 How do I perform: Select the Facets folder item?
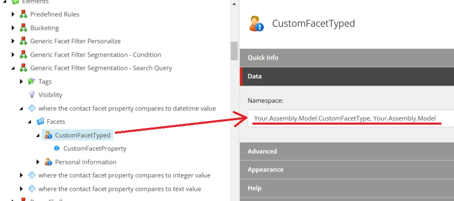point(56,121)
